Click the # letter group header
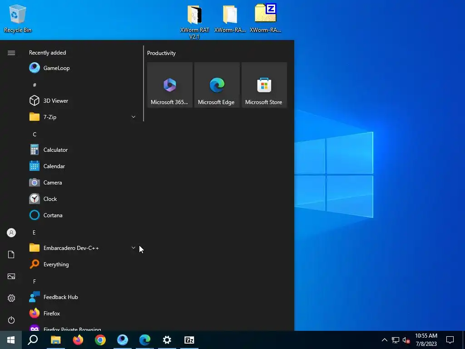The image size is (465, 349). (x=35, y=85)
